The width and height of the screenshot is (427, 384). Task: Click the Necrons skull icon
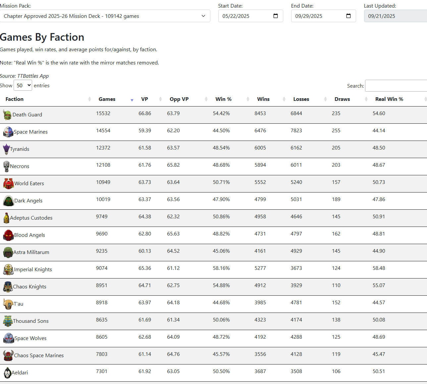6,166
